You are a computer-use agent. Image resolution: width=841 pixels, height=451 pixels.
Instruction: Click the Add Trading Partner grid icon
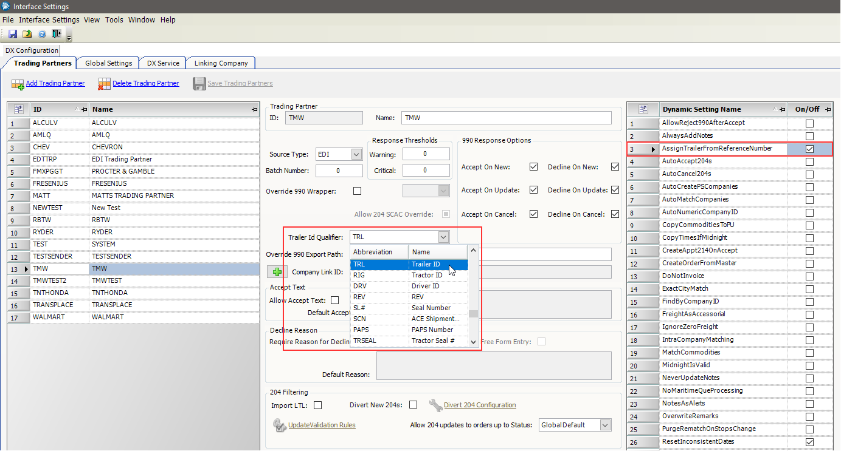(17, 84)
